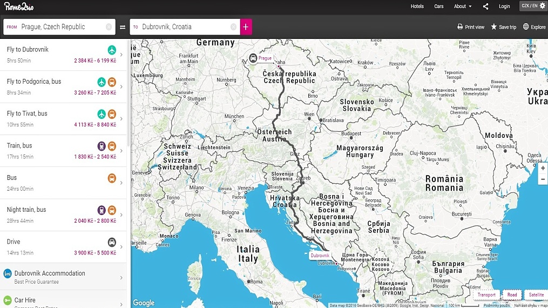Click the share icon in top bar
Image resolution: width=548 pixels, height=308 pixels.
[485, 6]
